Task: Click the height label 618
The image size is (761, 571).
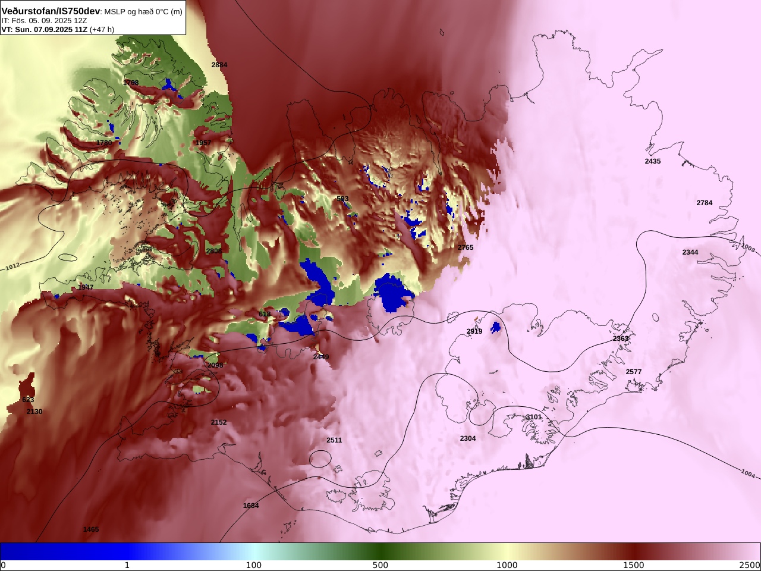Action: click(x=265, y=314)
